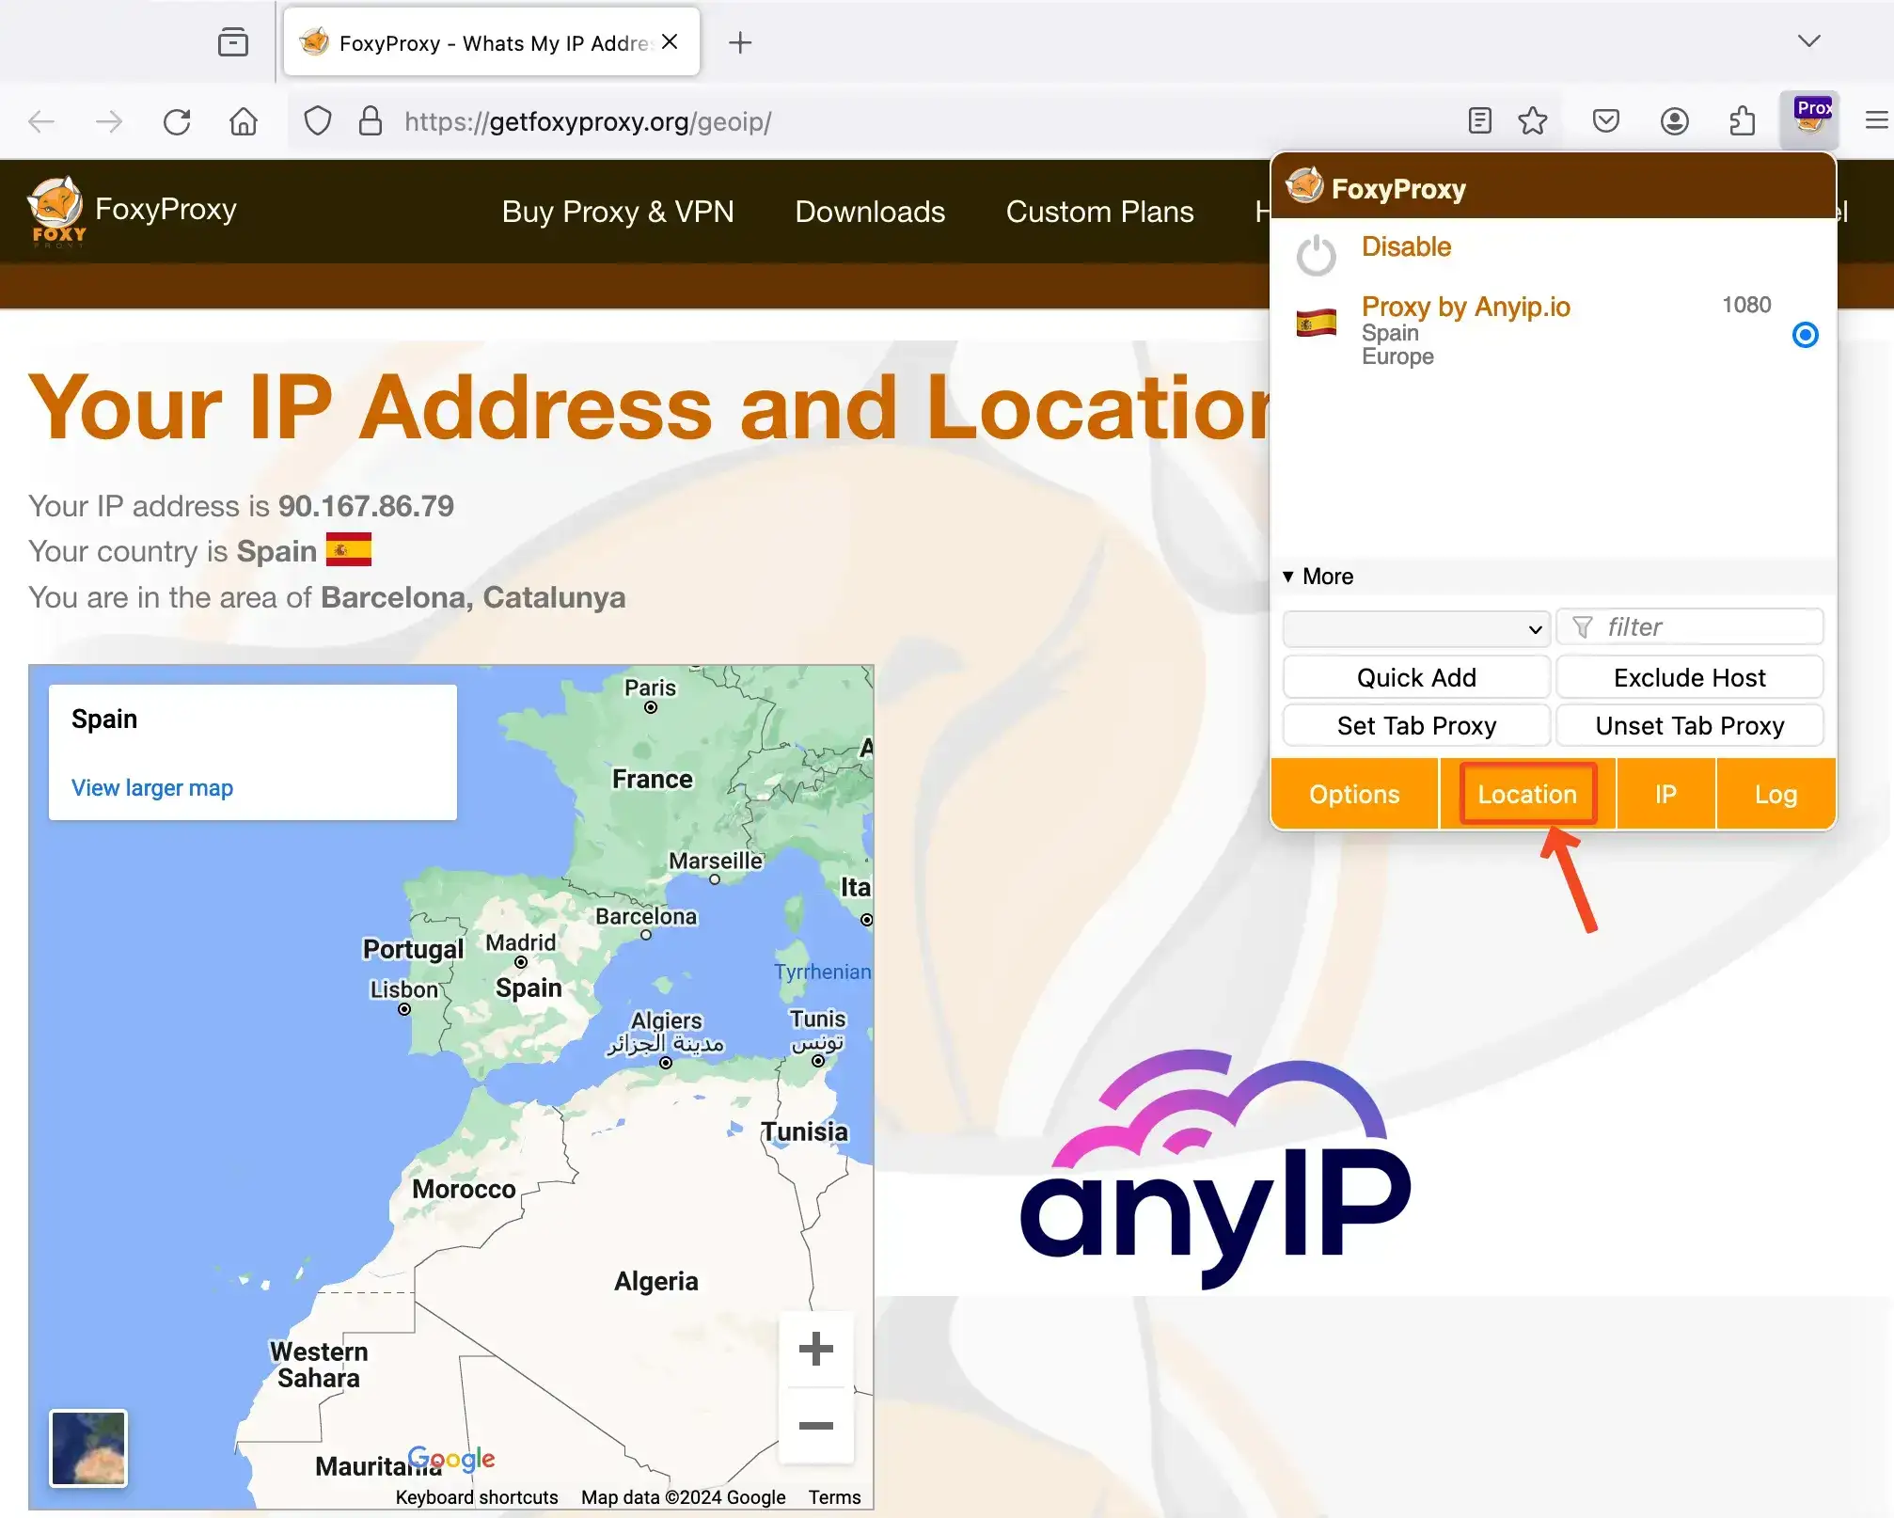Switch to the Log tab in the popup
Screen dimensions: 1894x1518
pyautogui.click(x=1775, y=793)
